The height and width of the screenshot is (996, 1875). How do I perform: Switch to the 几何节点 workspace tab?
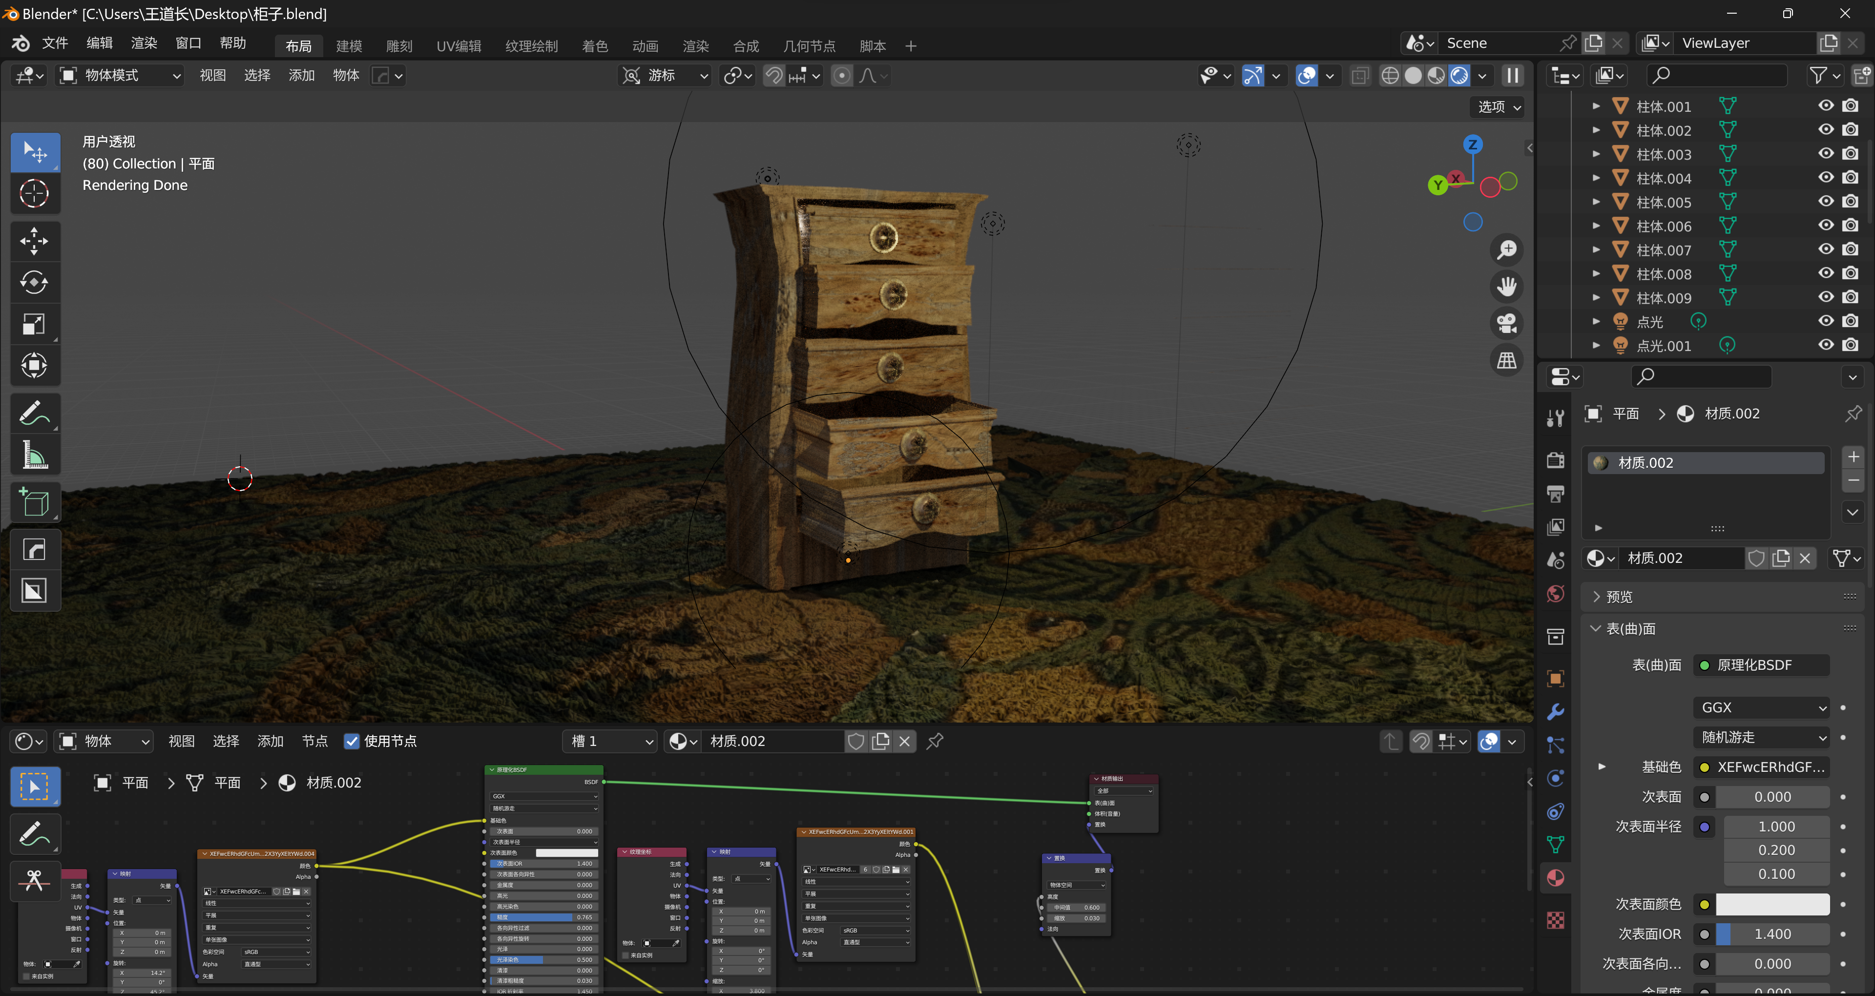[x=809, y=46]
